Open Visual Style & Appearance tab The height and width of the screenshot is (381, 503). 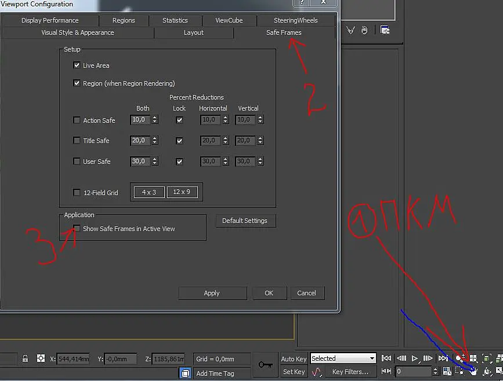pyautogui.click(x=78, y=32)
